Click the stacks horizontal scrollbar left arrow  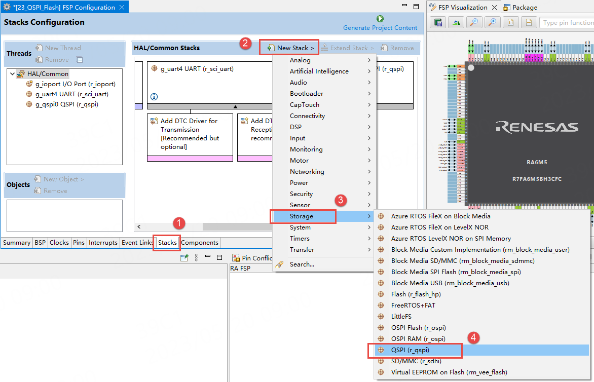pos(139,227)
